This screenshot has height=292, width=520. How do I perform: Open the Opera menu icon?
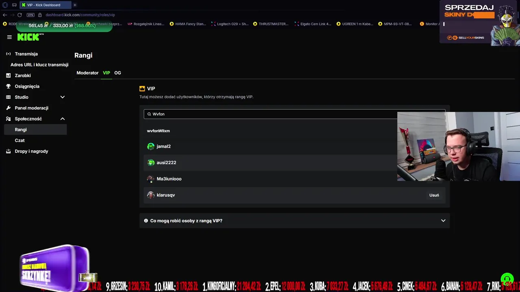coord(5,5)
